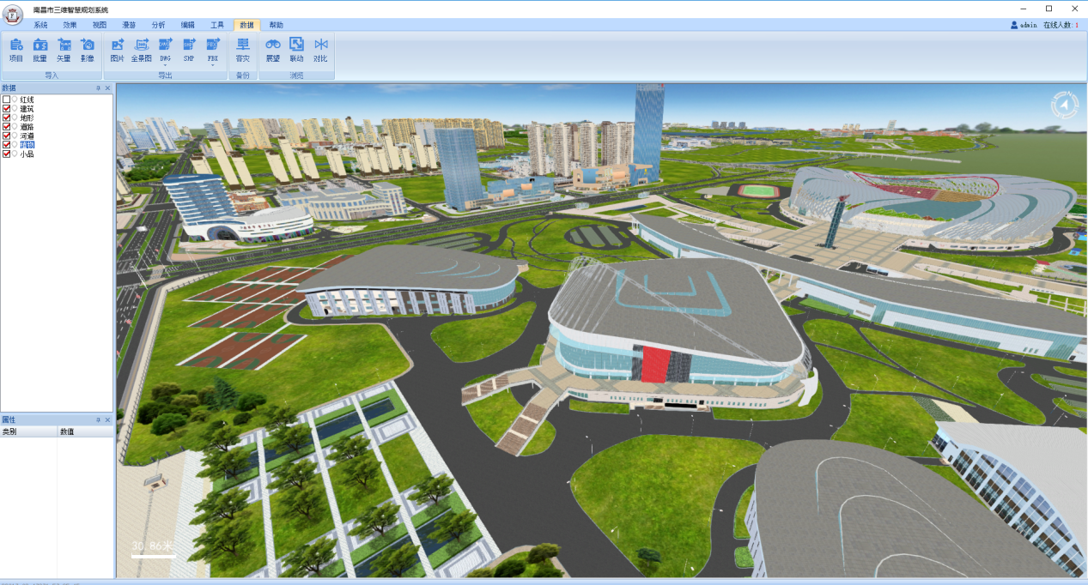
Task: Open the 漫游 roaming ribbon tab
Action: point(129,25)
